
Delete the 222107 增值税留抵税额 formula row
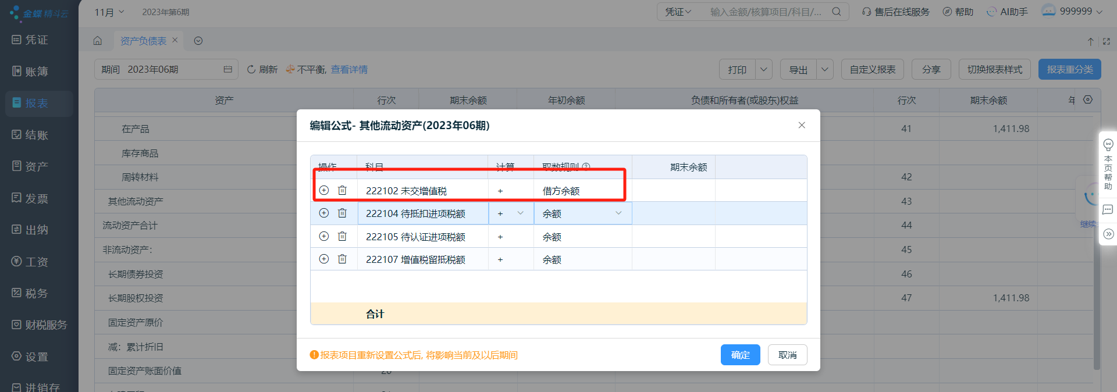tap(342, 259)
